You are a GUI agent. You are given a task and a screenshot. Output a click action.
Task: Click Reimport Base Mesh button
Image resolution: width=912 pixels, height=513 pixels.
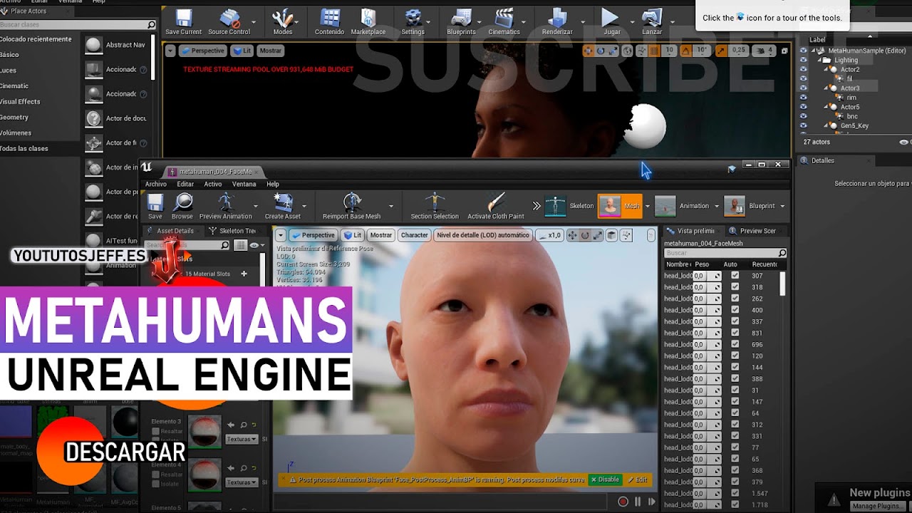pyautogui.click(x=351, y=207)
